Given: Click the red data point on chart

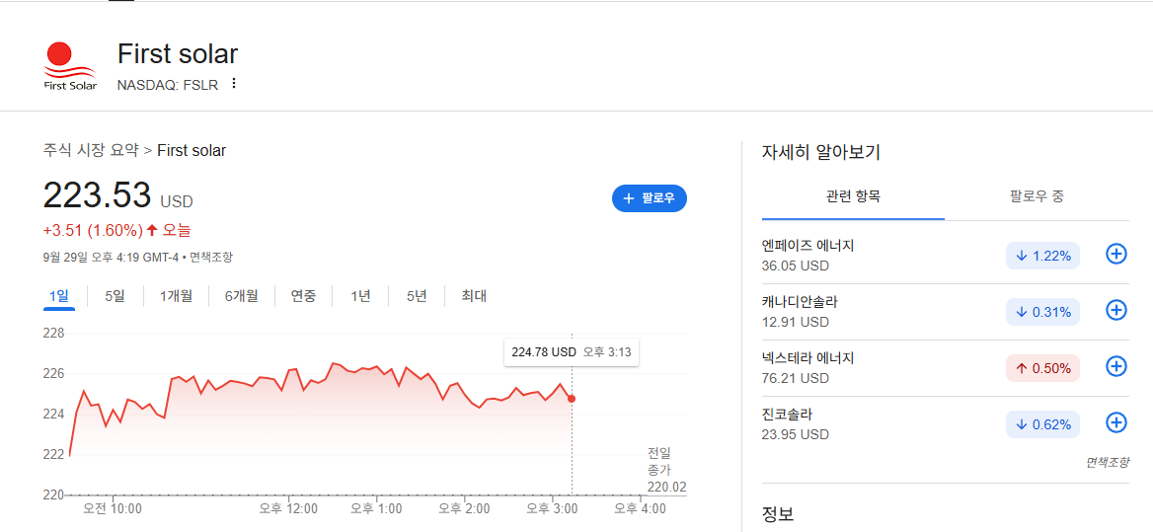Looking at the screenshot, I should tap(573, 399).
